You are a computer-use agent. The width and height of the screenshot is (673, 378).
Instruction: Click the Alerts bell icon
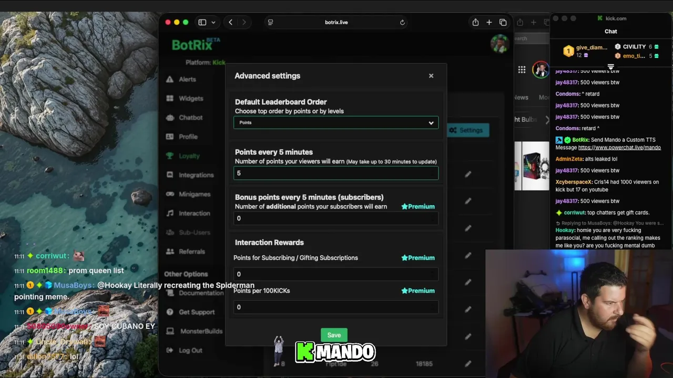coord(170,79)
